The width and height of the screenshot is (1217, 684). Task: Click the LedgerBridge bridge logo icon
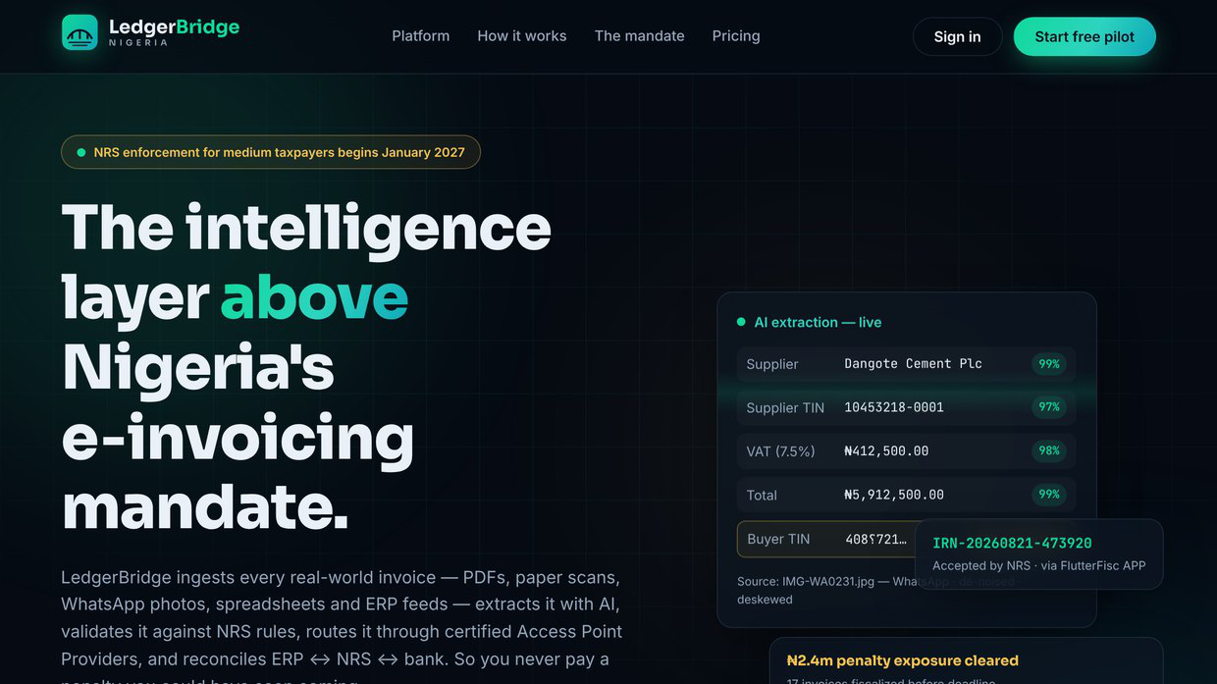click(x=79, y=32)
